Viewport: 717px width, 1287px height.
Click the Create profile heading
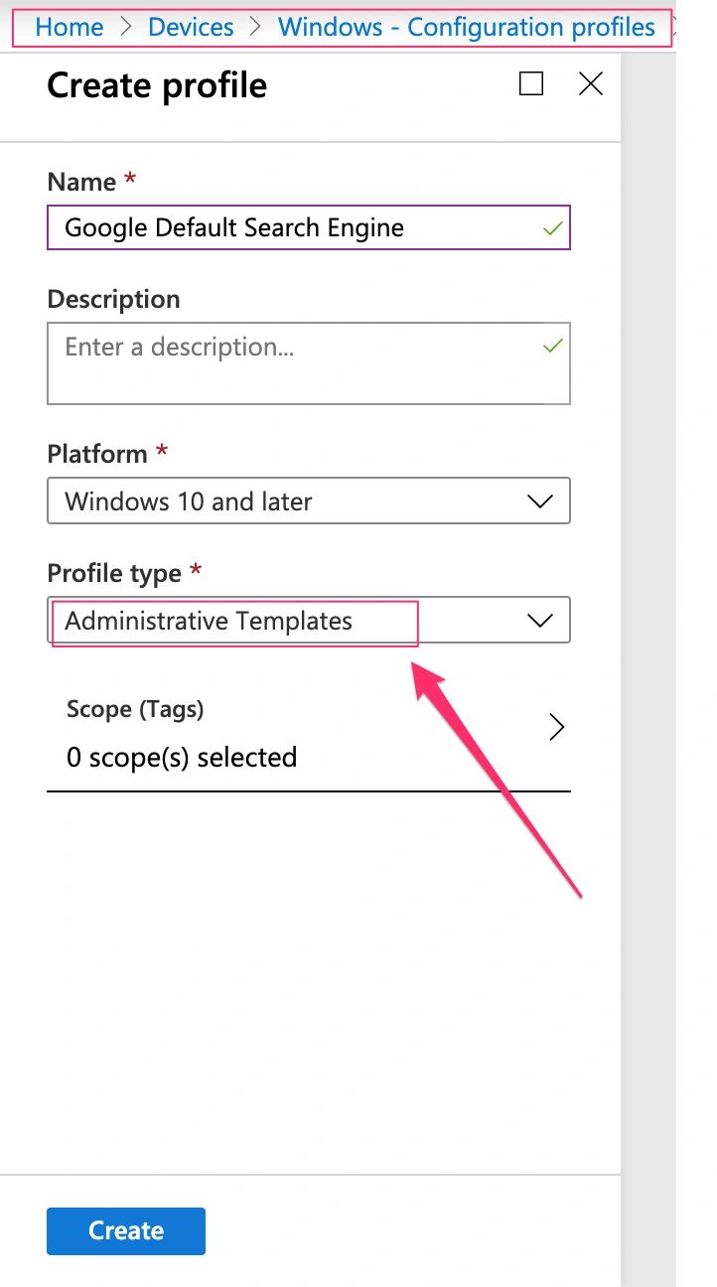point(157,85)
